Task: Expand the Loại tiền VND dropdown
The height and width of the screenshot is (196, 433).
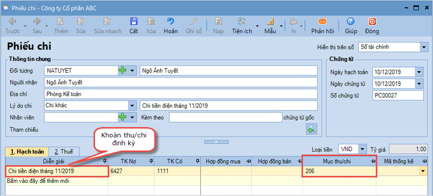Action: click(x=362, y=149)
